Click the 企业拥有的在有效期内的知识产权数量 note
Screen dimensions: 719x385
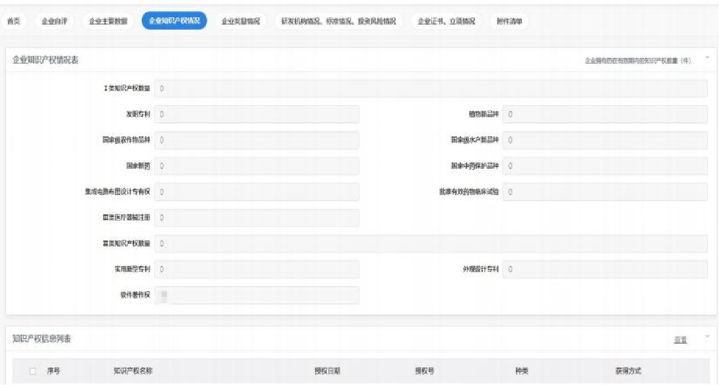(x=637, y=61)
